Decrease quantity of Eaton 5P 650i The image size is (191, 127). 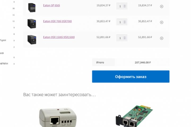click(x=124, y=7)
